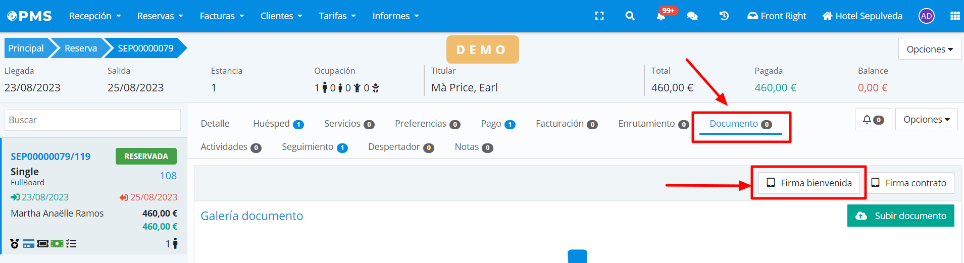This screenshot has width=964, height=263.
Task: Click the AD user avatar
Action: (x=926, y=16)
